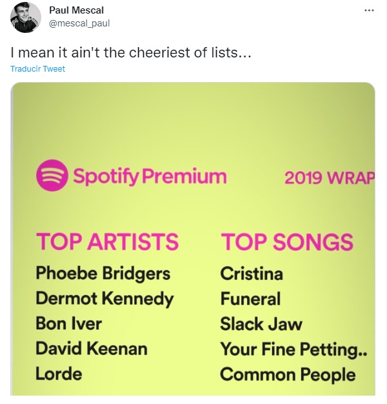Click the TOP SONGS heading

click(x=287, y=242)
